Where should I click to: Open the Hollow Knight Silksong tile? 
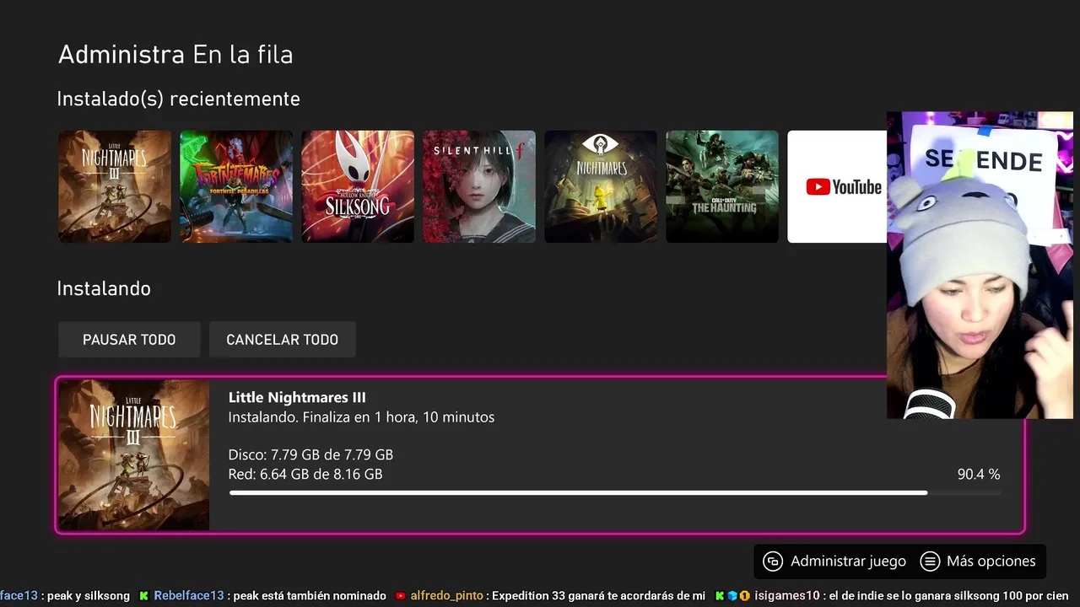tap(358, 186)
